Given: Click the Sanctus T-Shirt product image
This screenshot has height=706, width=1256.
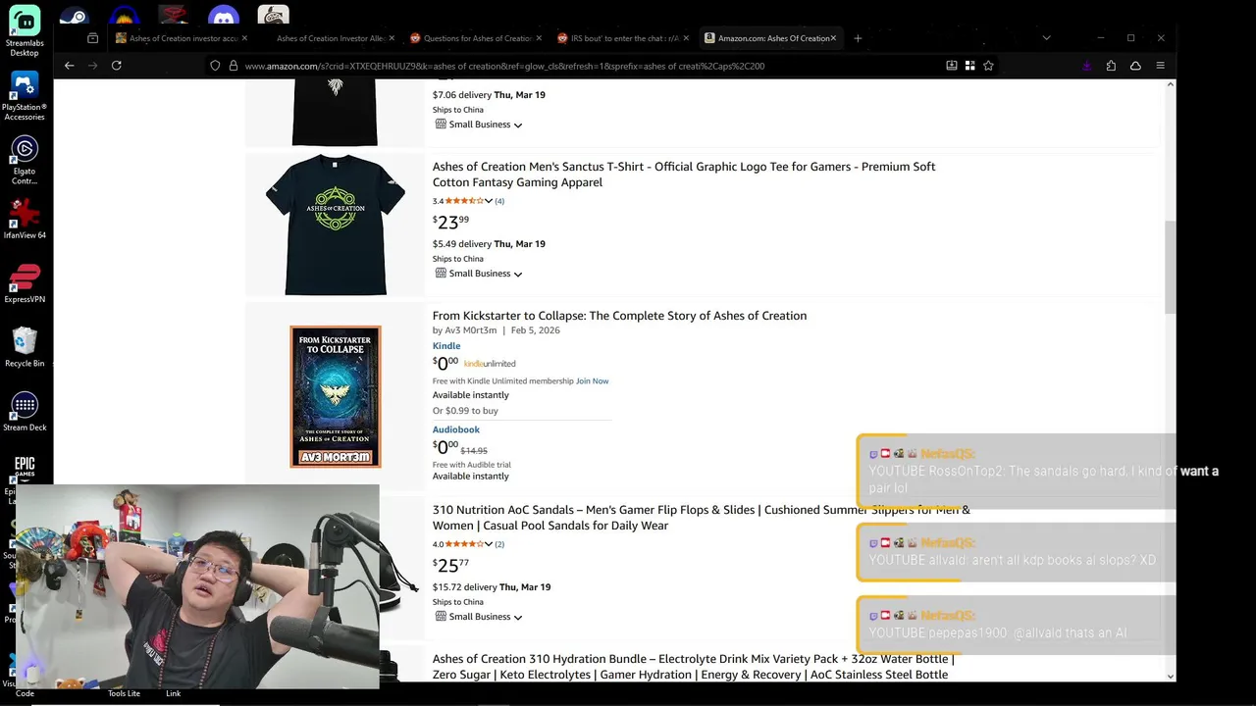Looking at the screenshot, I should click(335, 225).
